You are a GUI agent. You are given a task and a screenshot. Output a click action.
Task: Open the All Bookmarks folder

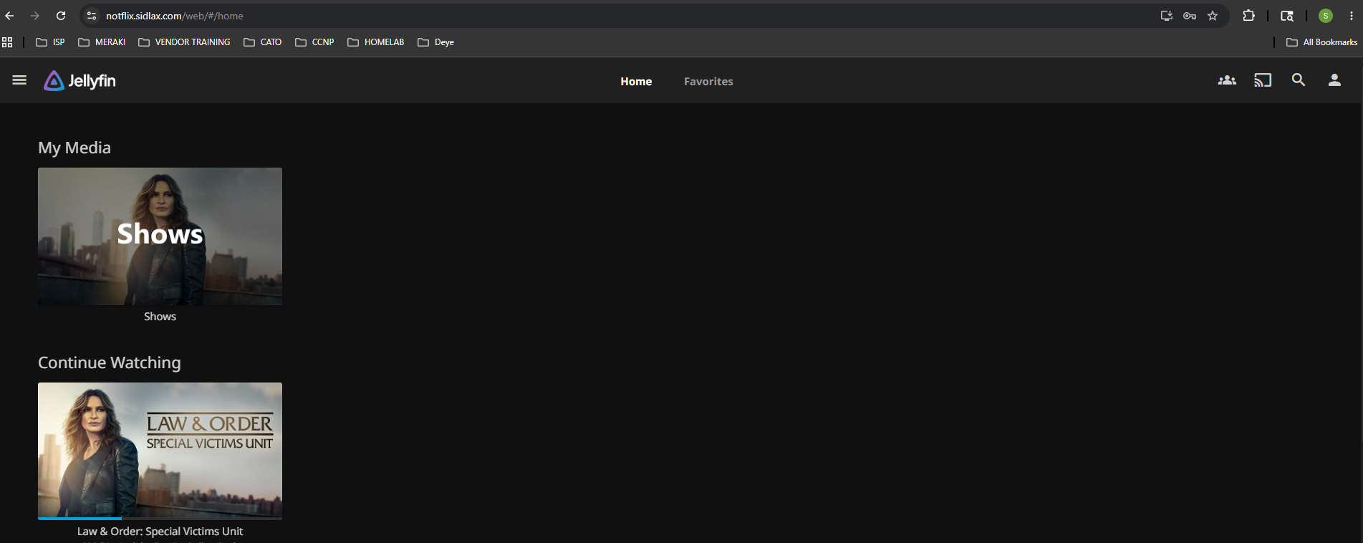[1321, 42]
